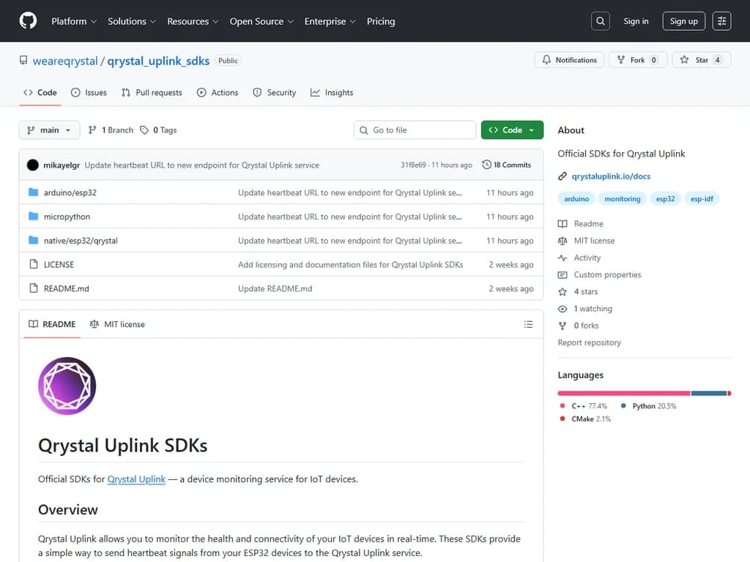Open the arduino/esp32 folder
The image size is (750, 562).
pyautogui.click(x=70, y=193)
